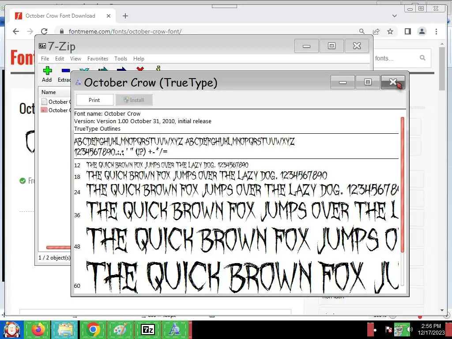This screenshot has width=452, height=339.
Task: Click the Chrome back arrow
Action: (x=16, y=31)
